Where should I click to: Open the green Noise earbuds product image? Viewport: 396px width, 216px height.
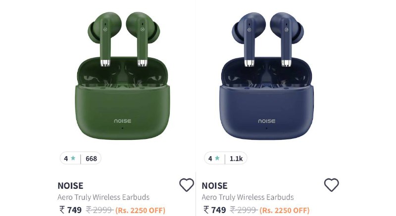click(x=123, y=76)
